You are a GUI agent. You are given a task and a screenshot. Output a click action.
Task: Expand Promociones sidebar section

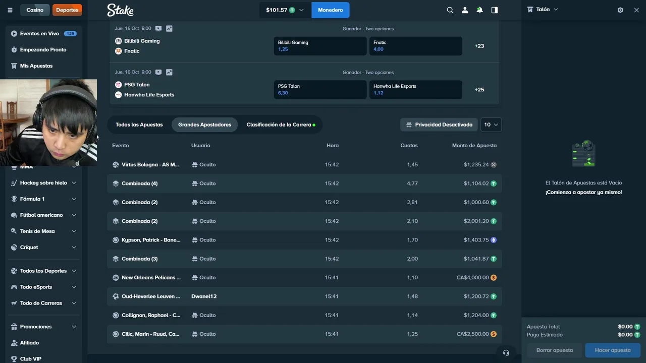[x=74, y=327]
